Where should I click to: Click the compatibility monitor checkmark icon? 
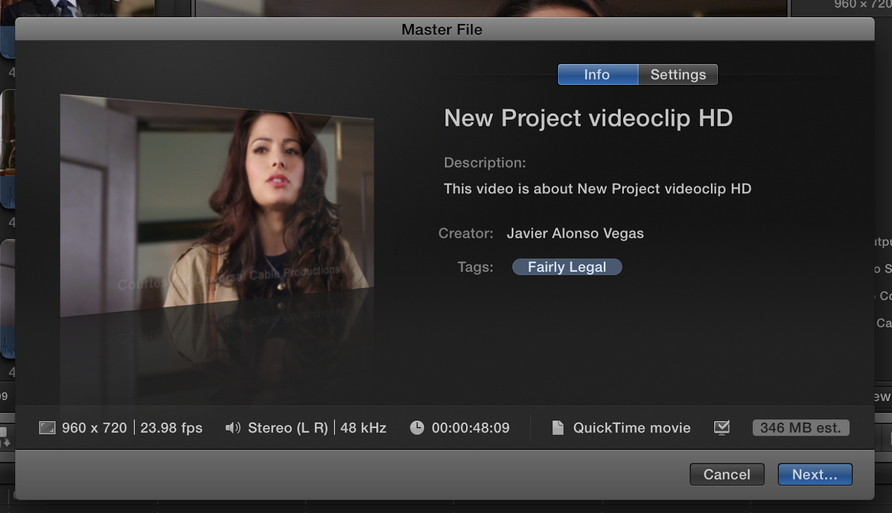tap(723, 427)
